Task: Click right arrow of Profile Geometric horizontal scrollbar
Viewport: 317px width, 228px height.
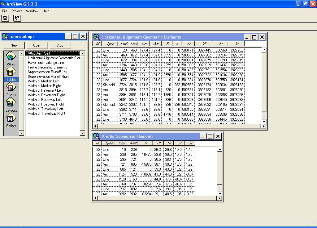Action: pos(219,198)
